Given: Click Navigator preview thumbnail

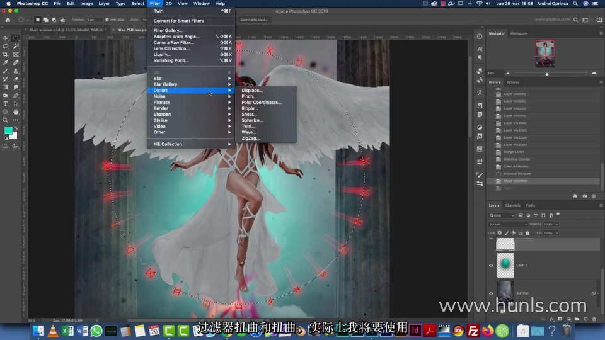Looking at the screenshot, I should [544, 53].
